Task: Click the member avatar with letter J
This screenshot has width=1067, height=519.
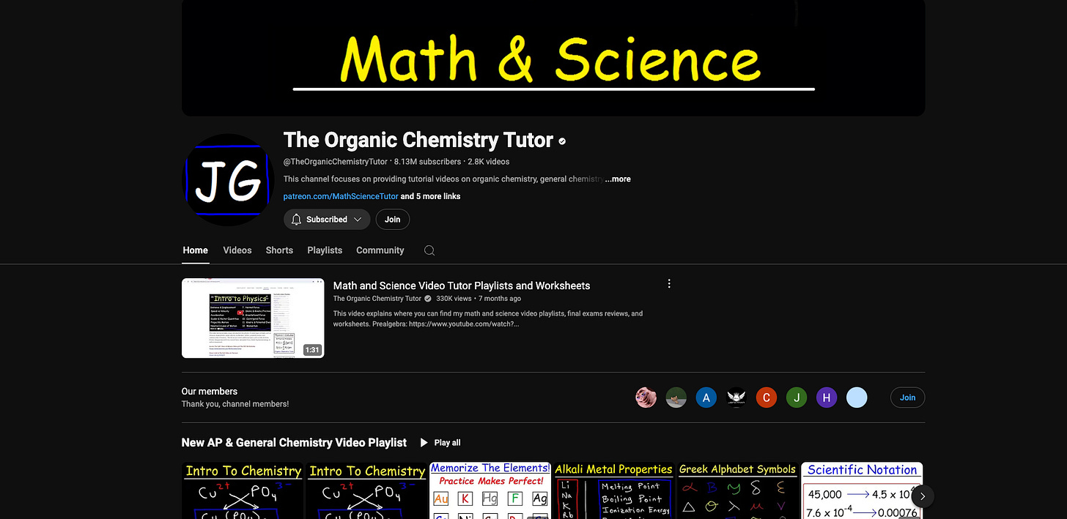Action: 796,397
